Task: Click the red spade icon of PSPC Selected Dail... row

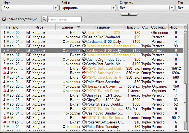Action: (5, 69)
